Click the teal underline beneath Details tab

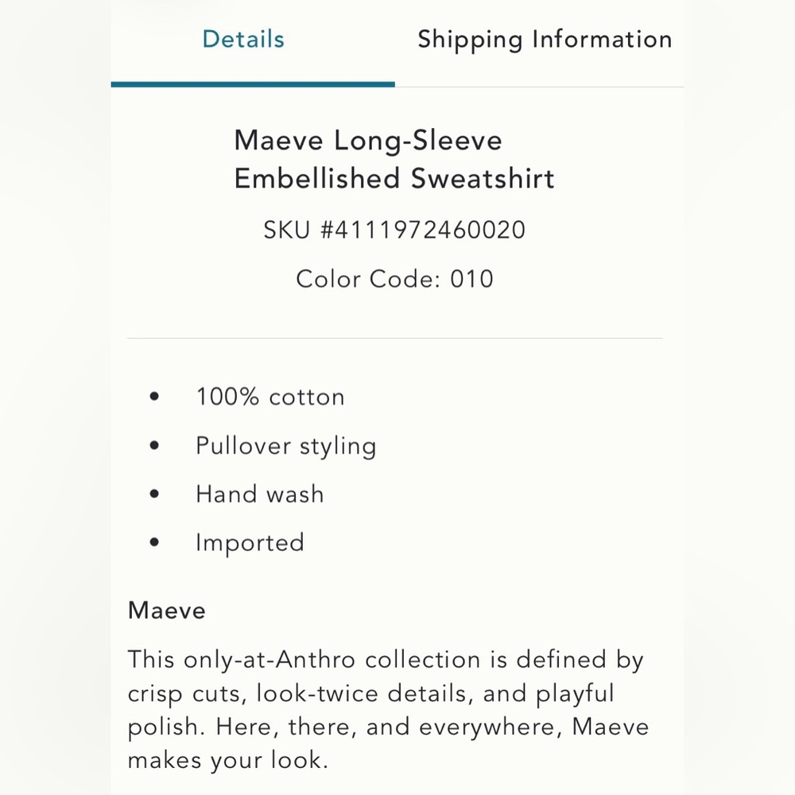point(253,85)
